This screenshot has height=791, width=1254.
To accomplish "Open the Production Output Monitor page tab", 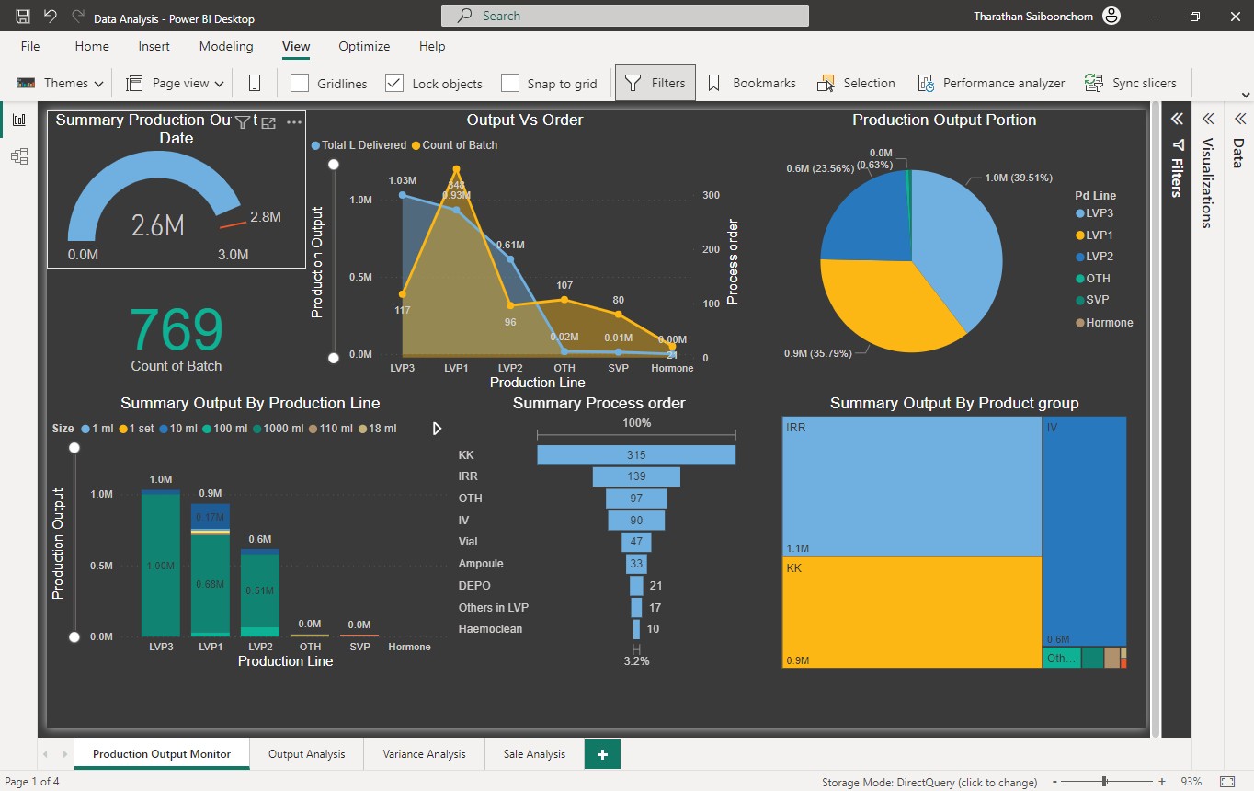I will tap(162, 754).
